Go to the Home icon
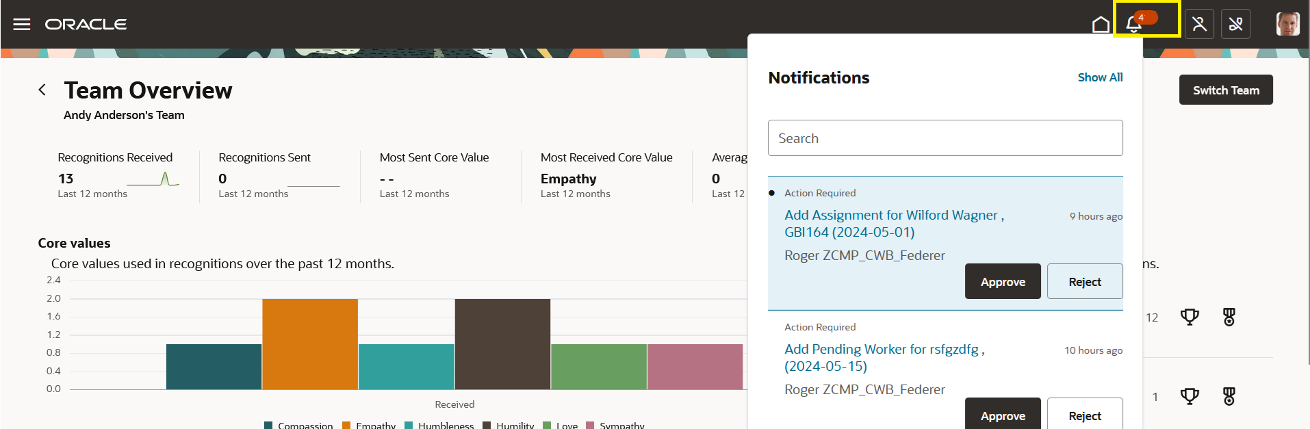Image resolution: width=1310 pixels, height=429 pixels. pyautogui.click(x=1101, y=25)
